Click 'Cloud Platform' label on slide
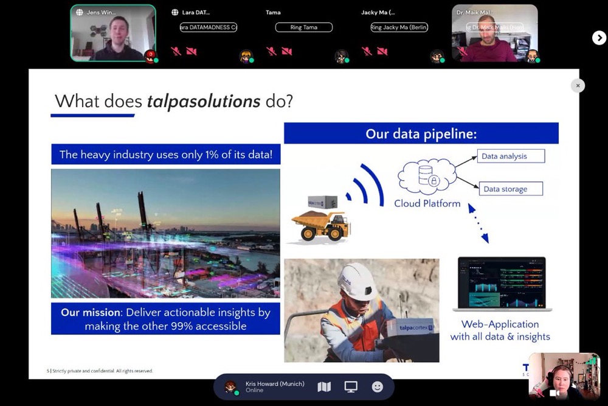 pyautogui.click(x=427, y=203)
